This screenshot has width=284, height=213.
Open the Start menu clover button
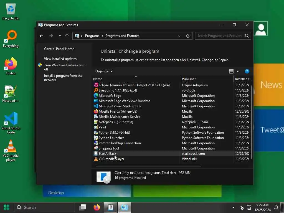point(7,207)
